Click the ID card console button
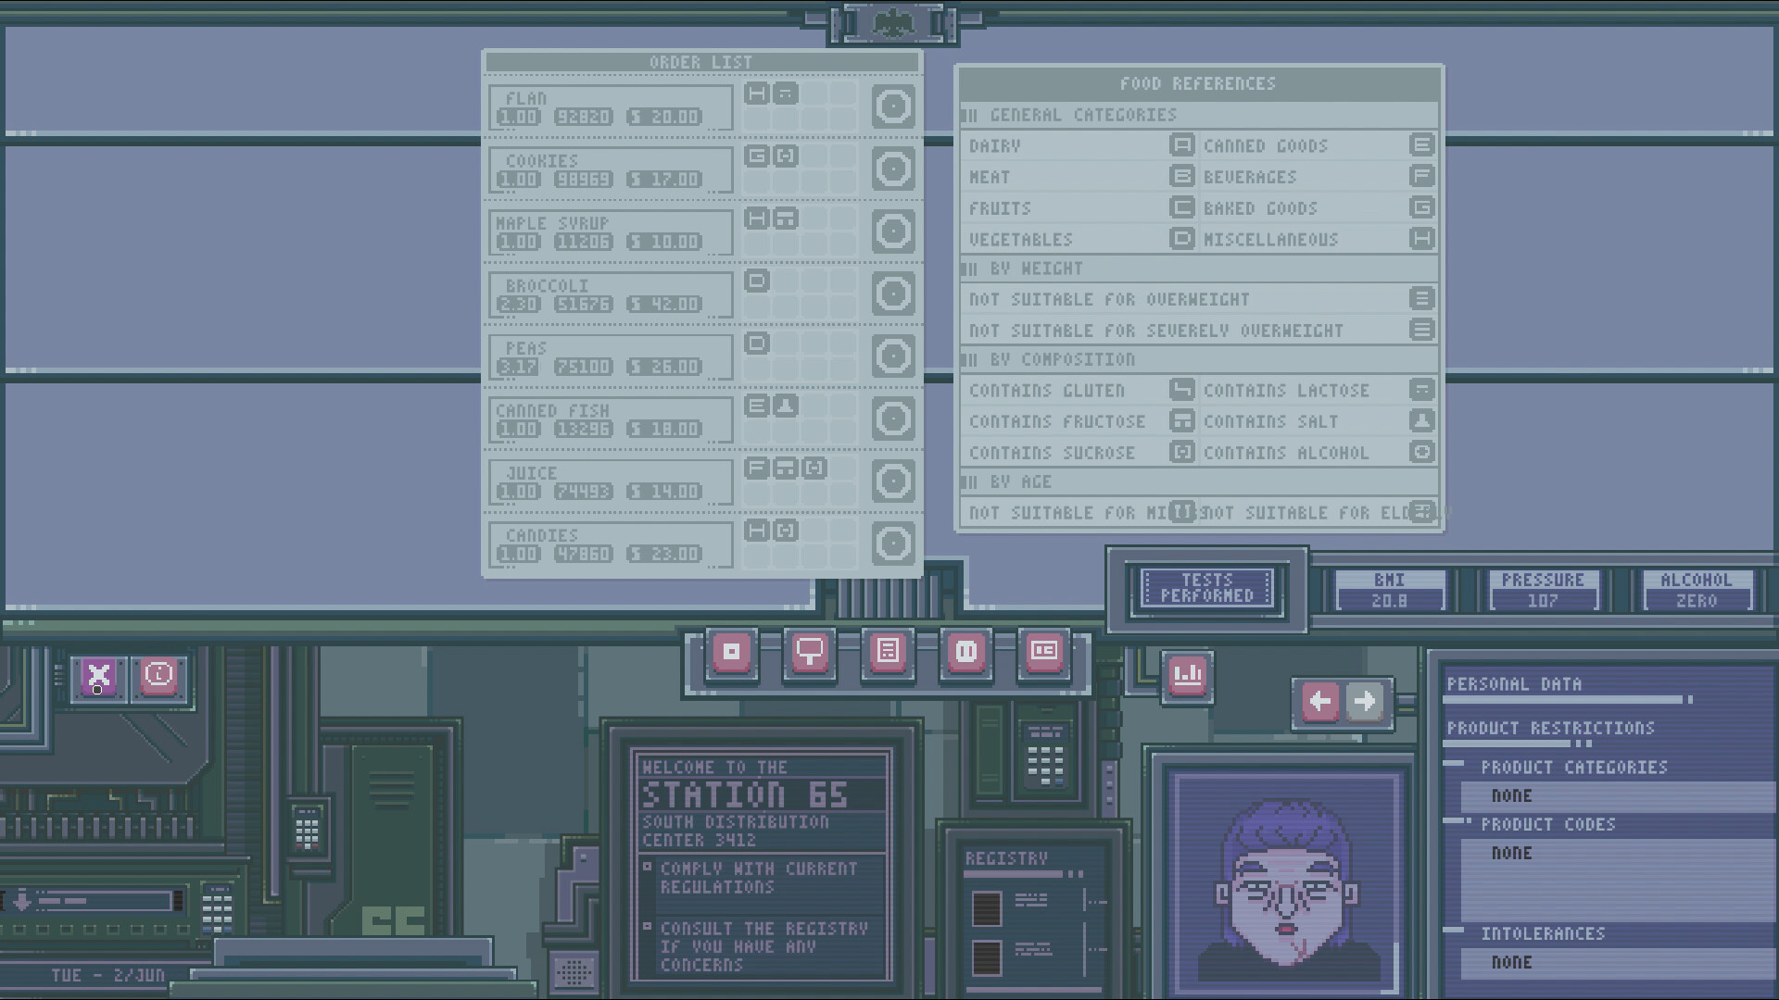This screenshot has width=1779, height=1000. click(x=1044, y=653)
